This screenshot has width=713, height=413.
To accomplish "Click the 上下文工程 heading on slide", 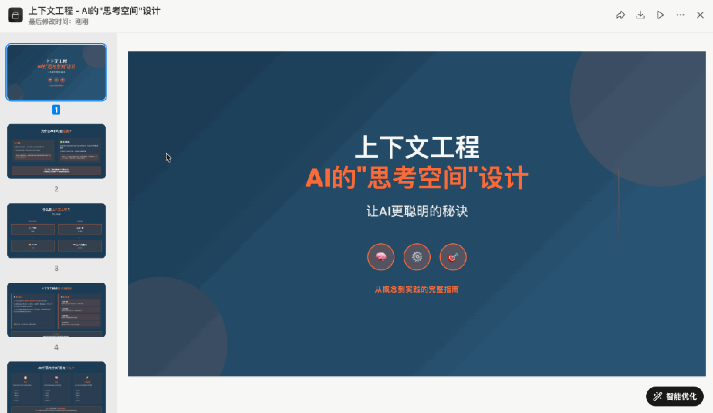I will pos(417,147).
